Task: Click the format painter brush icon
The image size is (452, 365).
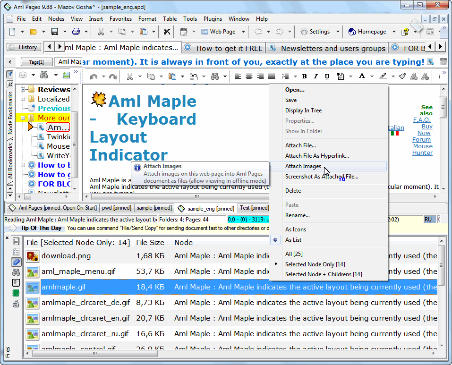Action: coord(402,76)
